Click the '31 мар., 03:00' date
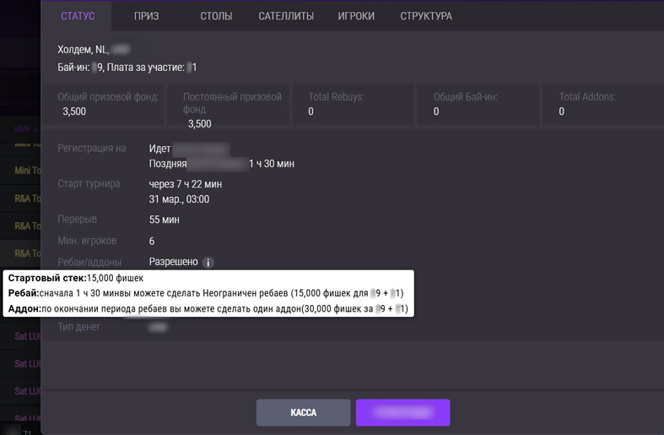The width and height of the screenshot is (664, 435). [179, 199]
